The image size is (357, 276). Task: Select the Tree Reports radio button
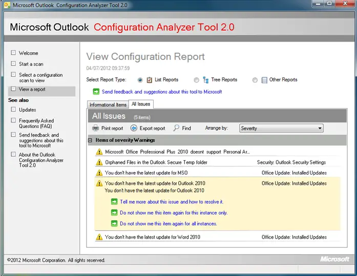pos(196,80)
